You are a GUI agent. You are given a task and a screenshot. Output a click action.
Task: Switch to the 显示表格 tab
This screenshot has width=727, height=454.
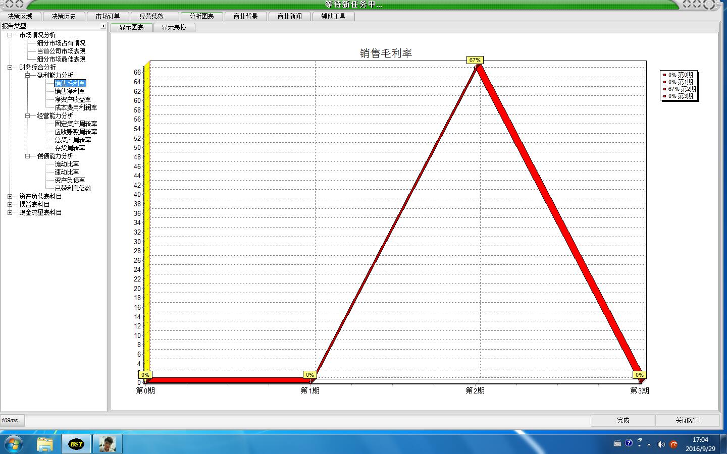click(174, 27)
